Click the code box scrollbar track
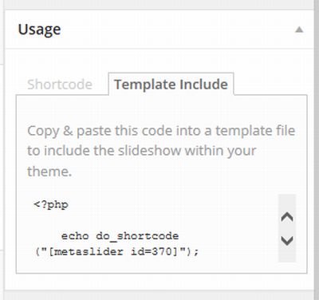319x300 pixels. tap(287, 228)
